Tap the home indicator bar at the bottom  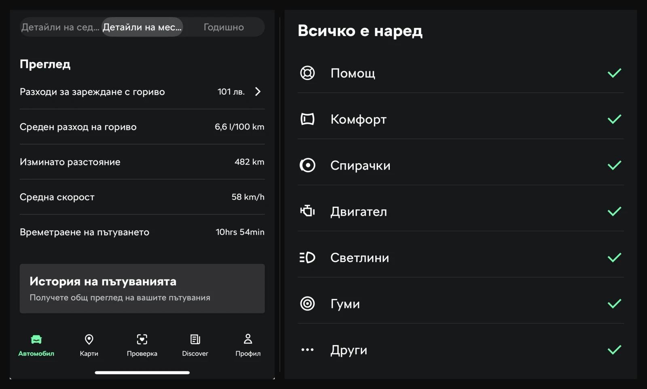(x=142, y=372)
